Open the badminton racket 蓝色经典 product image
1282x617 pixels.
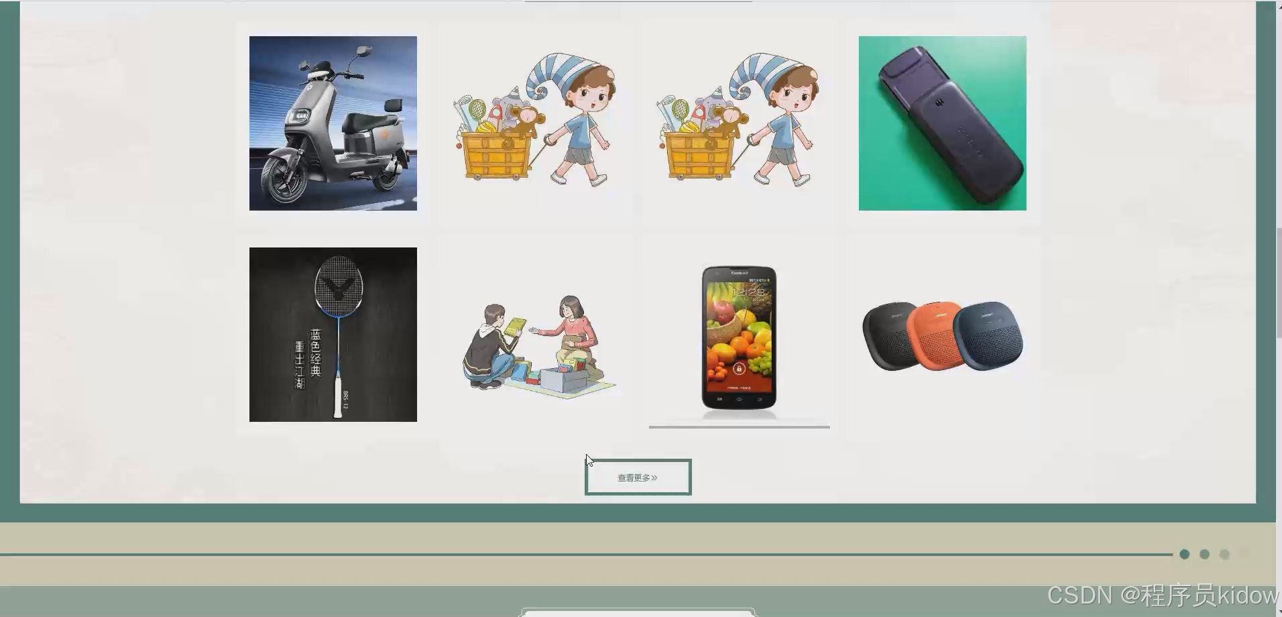click(333, 335)
